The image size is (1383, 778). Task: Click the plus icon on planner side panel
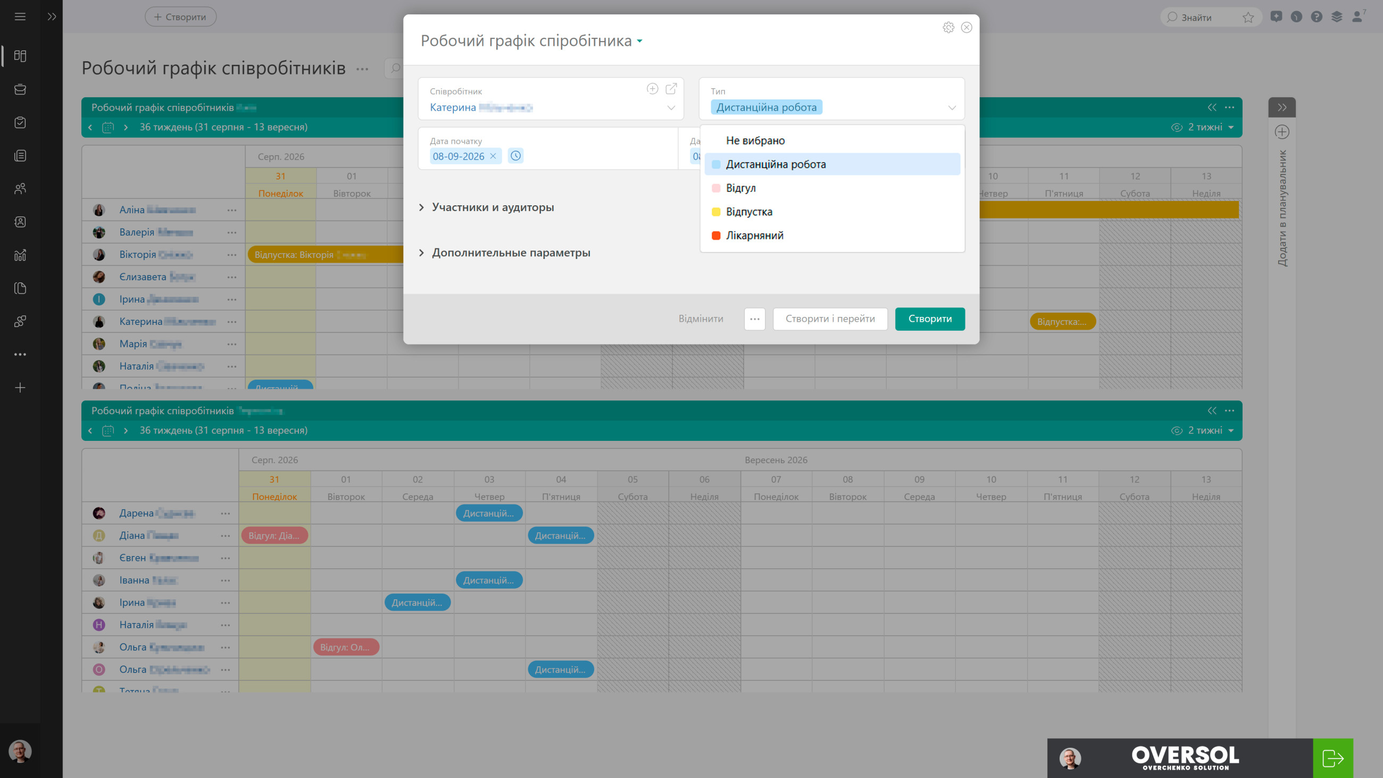click(1282, 131)
